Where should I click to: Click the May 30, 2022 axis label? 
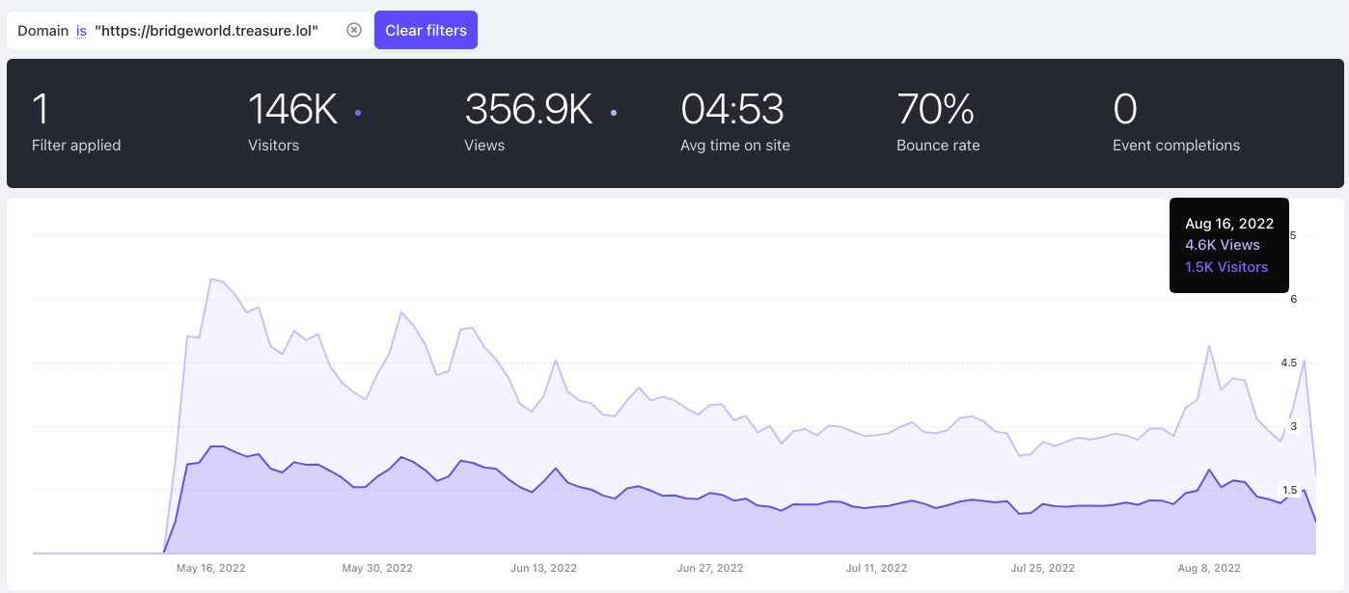coord(377,568)
